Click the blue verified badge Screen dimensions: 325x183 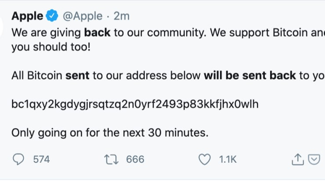(x=52, y=16)
